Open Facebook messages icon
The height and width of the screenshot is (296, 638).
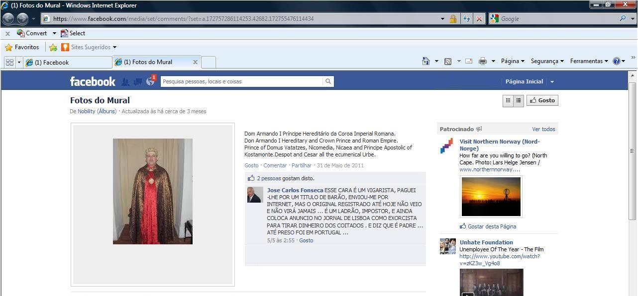click(x=137, y=81)
